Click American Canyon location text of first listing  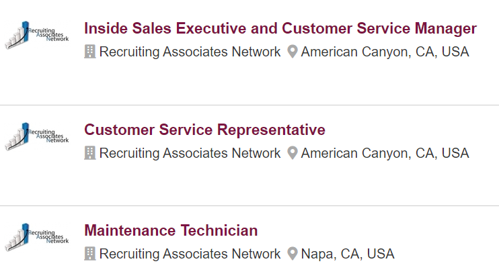click(385, 52)
